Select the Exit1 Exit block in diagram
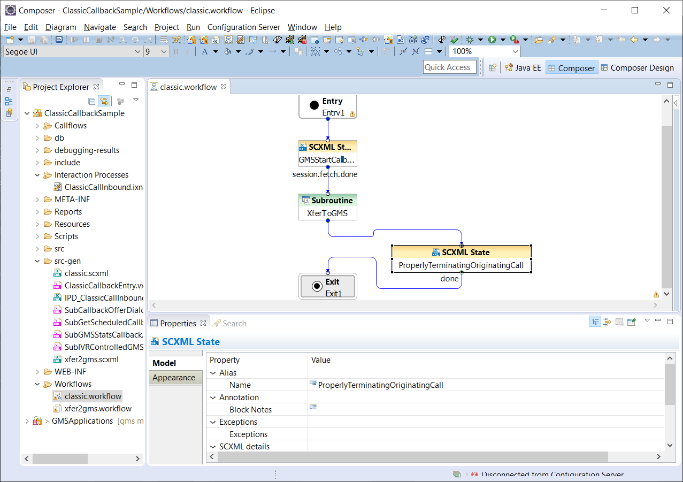683x482 pixels. pyautogui.click(x=328, y=287)
